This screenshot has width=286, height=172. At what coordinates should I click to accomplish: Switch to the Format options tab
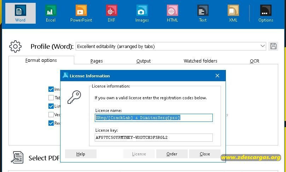41,60
